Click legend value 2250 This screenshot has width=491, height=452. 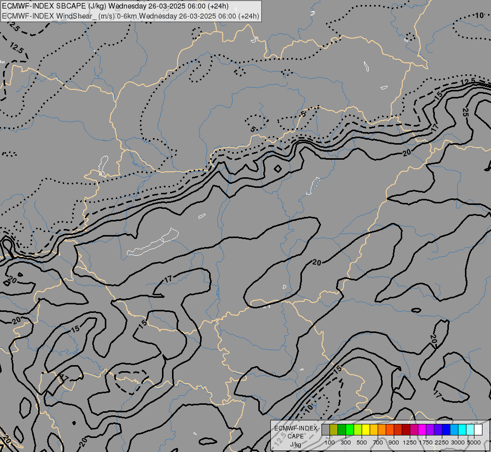pos(442,442)
